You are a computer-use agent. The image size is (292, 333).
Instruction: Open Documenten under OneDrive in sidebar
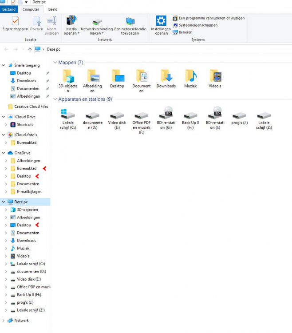pyautogui.click(x=28, y=184)
